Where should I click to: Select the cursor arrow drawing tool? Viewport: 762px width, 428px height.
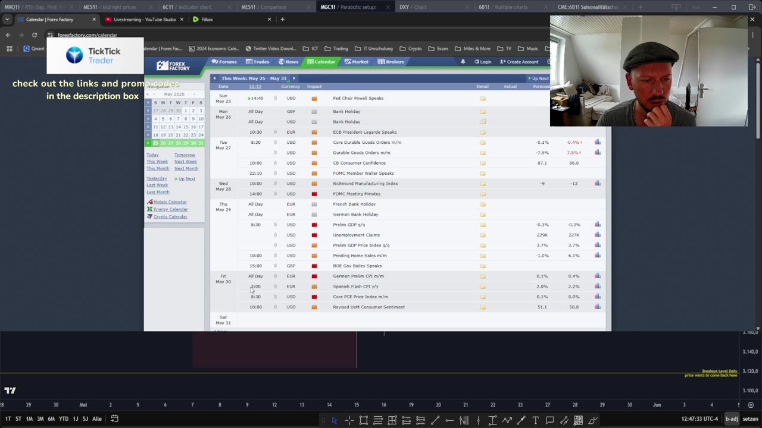click(335, 420)
